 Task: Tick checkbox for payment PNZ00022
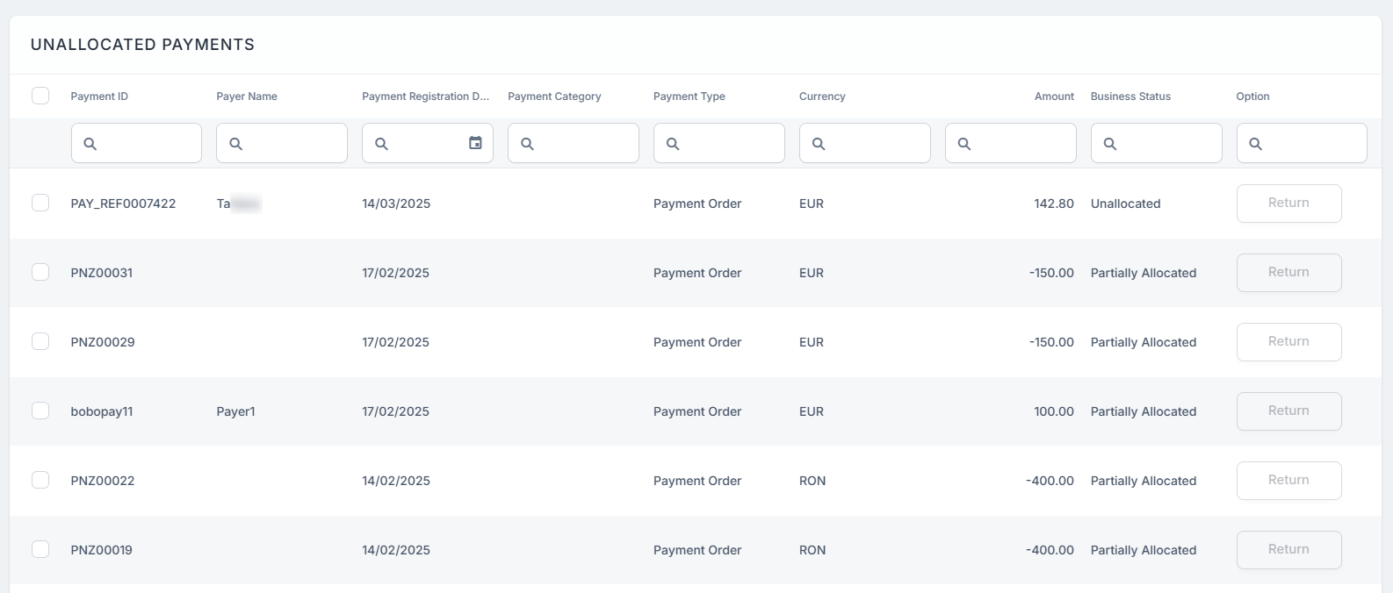point(40,480)
